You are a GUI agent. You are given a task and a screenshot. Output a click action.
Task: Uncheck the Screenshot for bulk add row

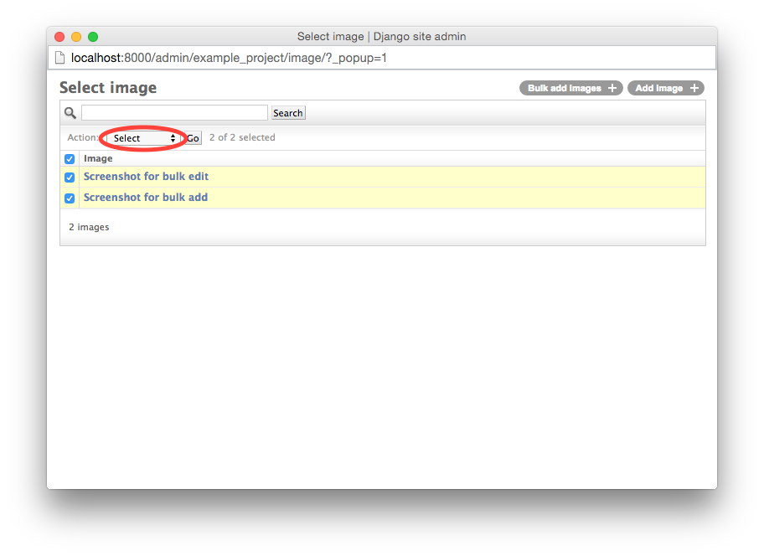coord(70,198)
